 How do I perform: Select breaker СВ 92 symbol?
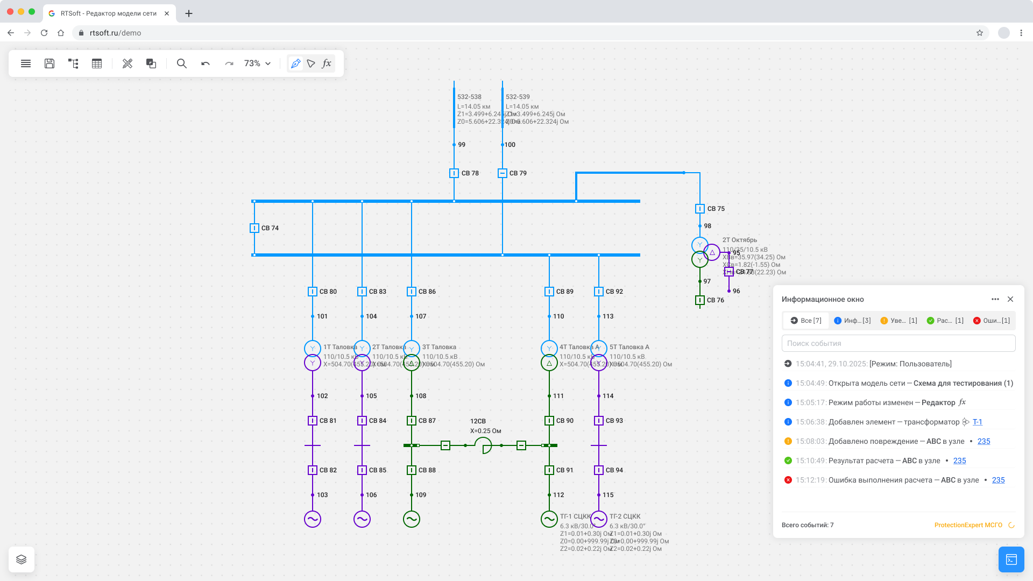point(599,292)
